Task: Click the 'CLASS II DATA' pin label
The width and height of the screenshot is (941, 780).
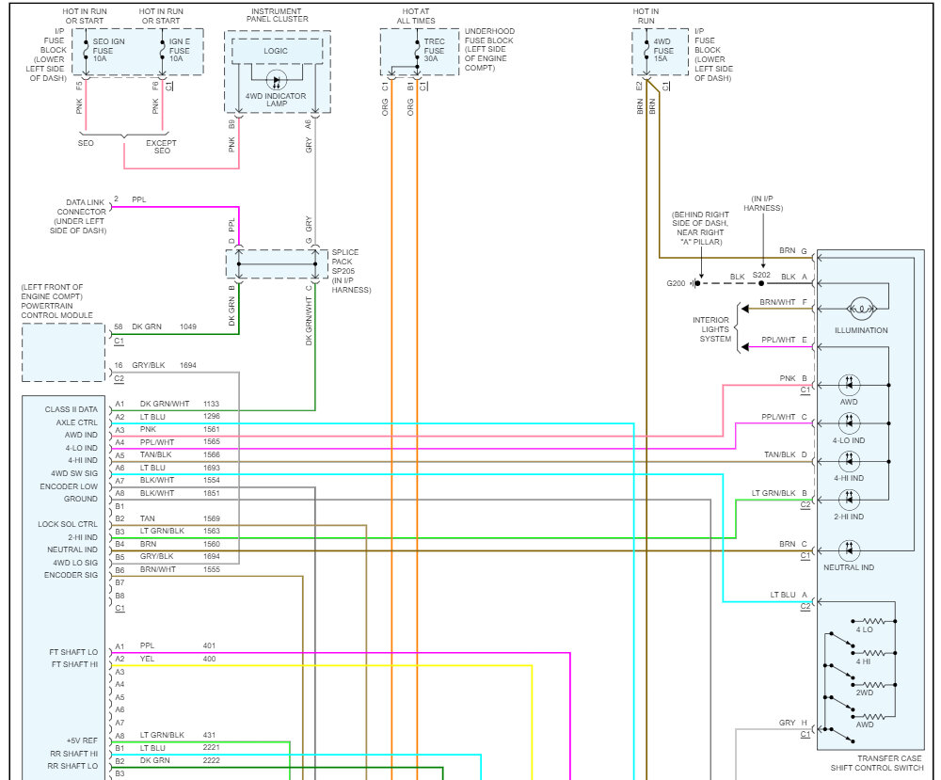Action: point(71,409)
